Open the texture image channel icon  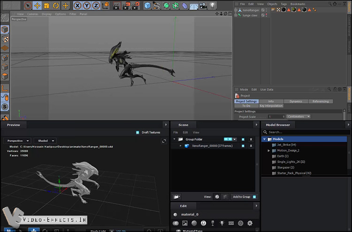click(x=185, y=223)
